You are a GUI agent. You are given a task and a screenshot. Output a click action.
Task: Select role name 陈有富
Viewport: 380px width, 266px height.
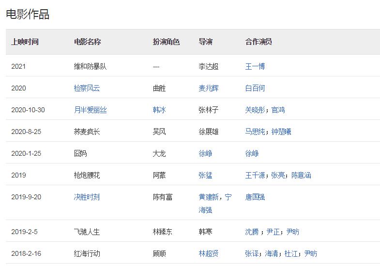(x=163, y=197)
